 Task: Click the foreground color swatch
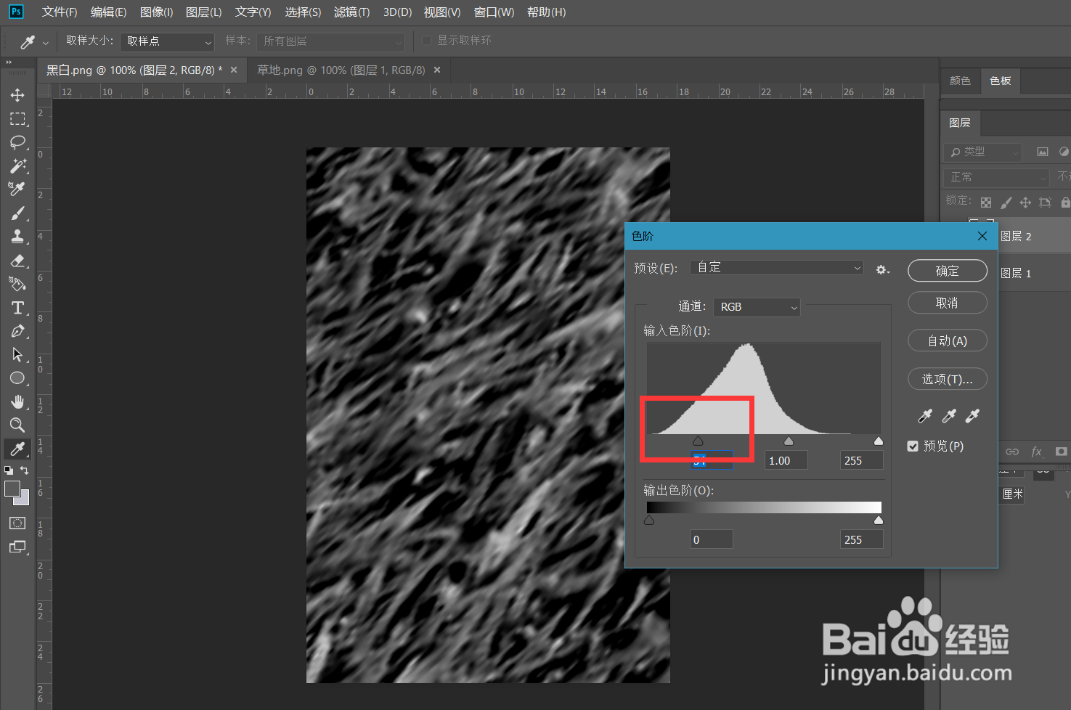click(x=12, y=489)
